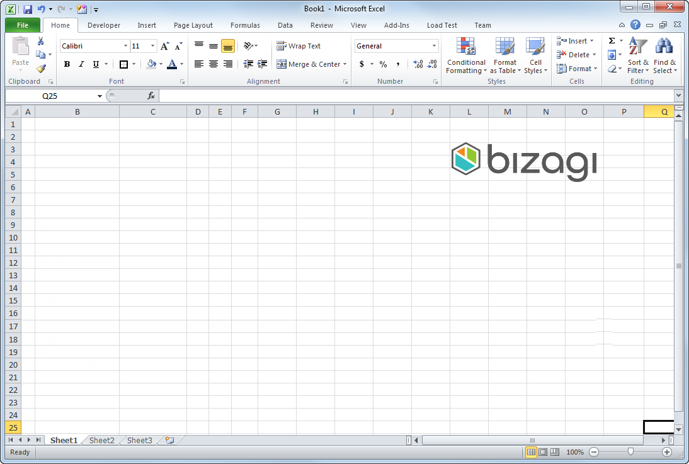Apply the red Font Color
The image size is (689, 464).
[173, 64]
